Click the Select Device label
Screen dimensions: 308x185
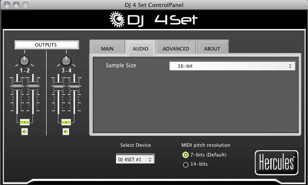pyautogui.click(x=135, y=145)
